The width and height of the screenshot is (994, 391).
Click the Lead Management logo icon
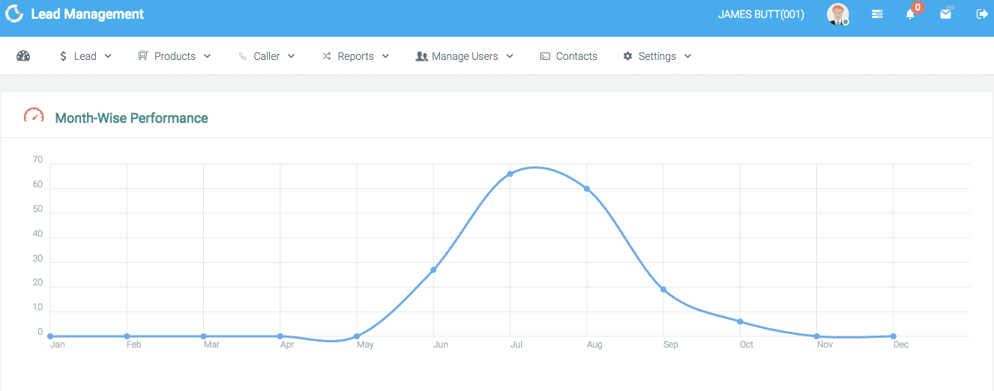click(x=14, y=14)
